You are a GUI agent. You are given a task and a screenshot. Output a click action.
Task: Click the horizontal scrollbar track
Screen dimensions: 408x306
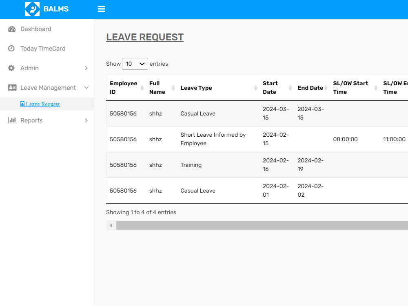(262, 225)
